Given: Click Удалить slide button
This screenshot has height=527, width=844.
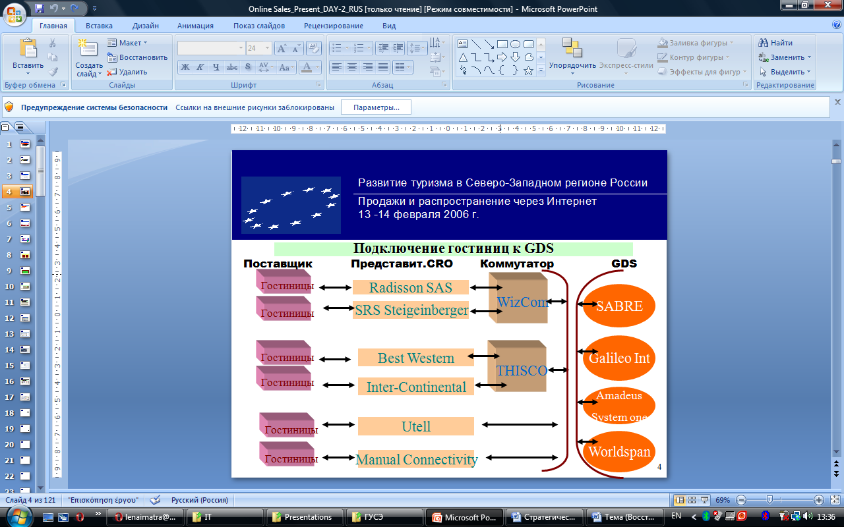Looking at the screenshot, I should click(x=128, y=72).
